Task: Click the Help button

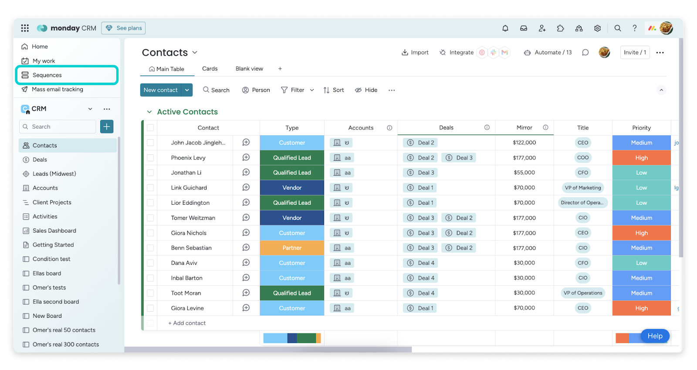Action: click(x=655, y=336)
